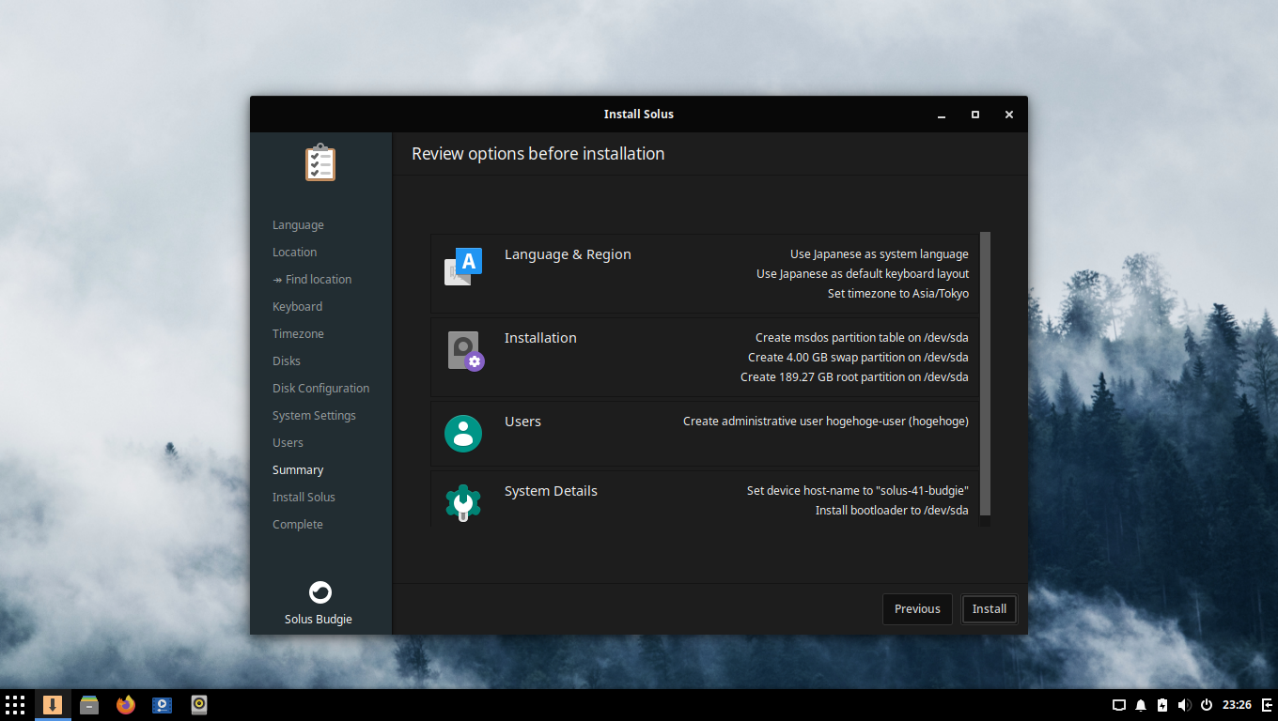Click the Users avatar icon

[463, 434]
